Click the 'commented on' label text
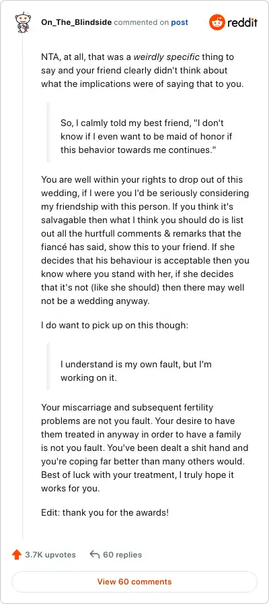269x604 pixels. click(141, 22)
